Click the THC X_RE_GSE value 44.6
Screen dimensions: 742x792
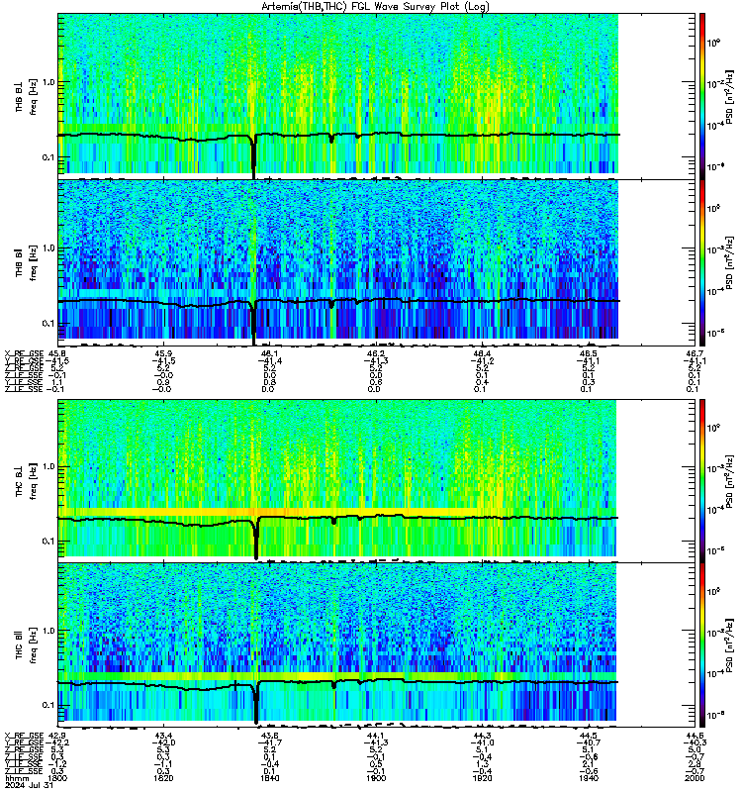(x=696, y=736)
